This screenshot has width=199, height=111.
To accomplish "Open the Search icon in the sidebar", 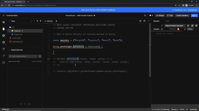I will point(4,36).
